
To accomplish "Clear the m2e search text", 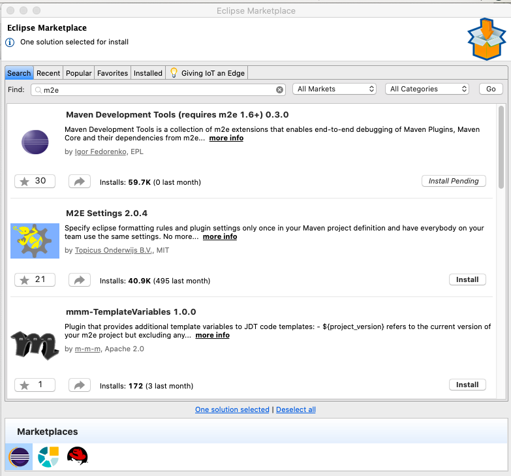I will [x=279, y=89].
